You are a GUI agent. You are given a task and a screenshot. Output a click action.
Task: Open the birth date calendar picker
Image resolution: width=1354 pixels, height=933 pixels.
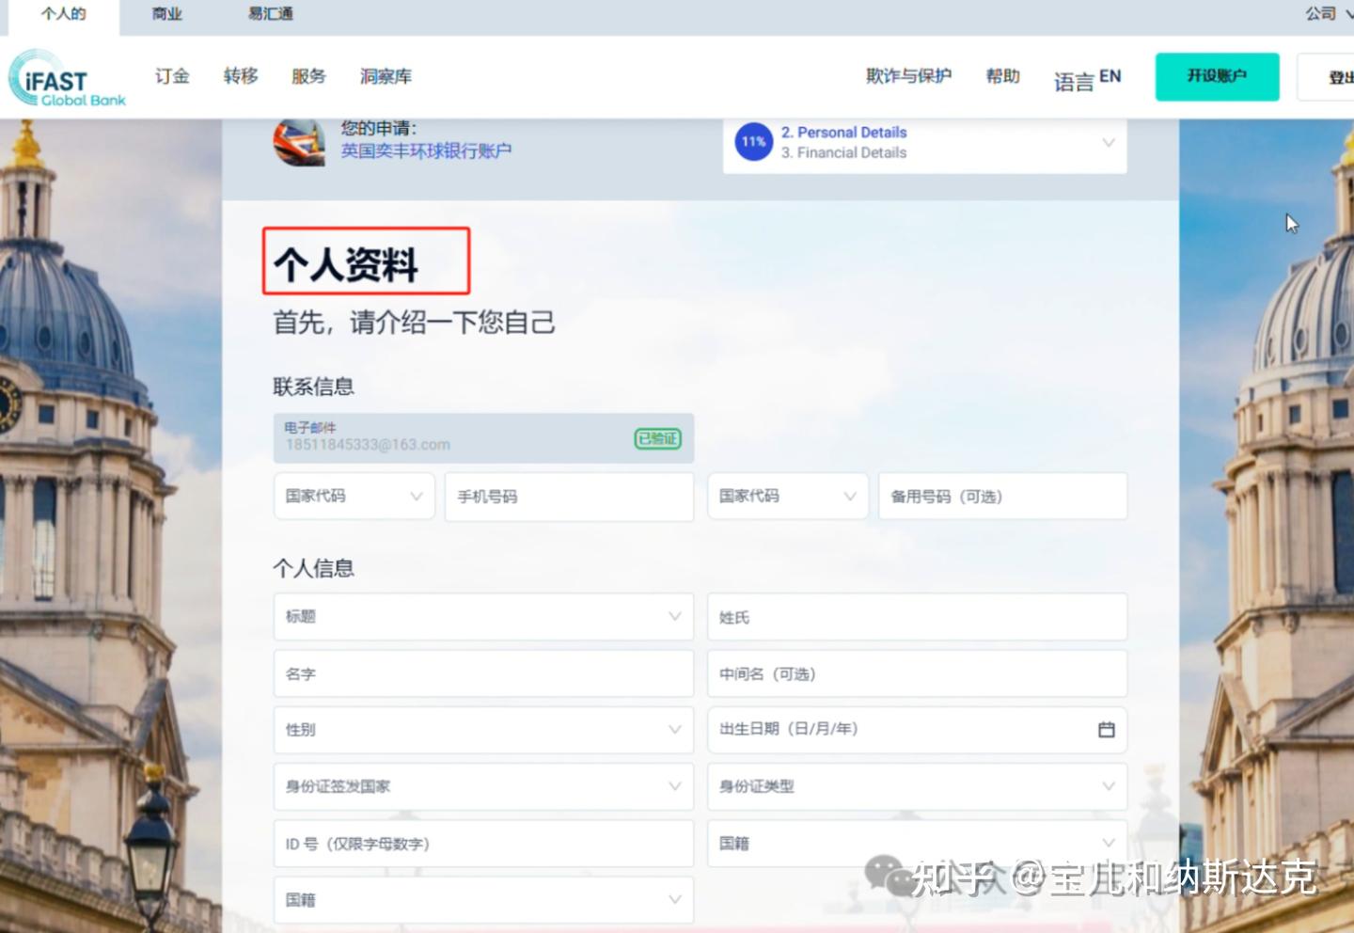(x=1107, y=729)
